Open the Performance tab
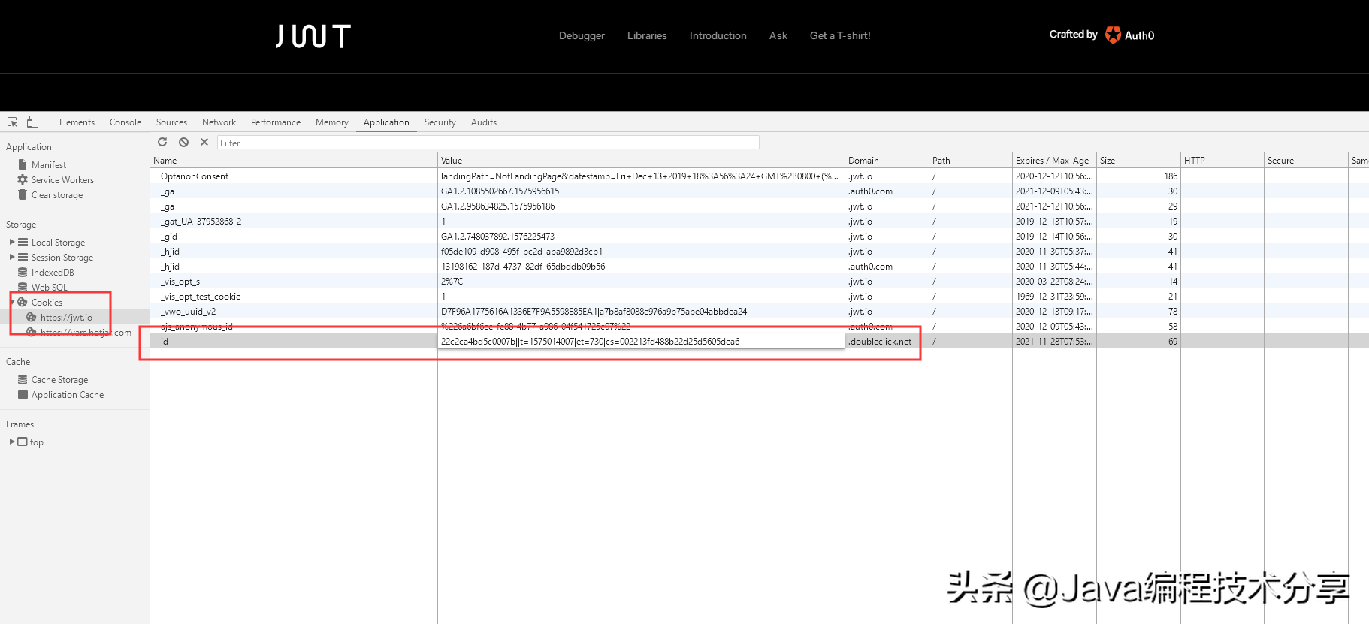The width and height of the screenshot is (1369, 624). click(276, 122)
